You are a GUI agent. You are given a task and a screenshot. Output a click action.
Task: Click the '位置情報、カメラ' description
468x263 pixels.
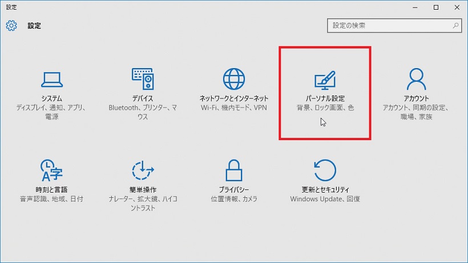[234, 199]
